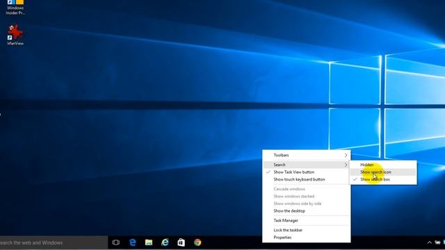Viewport: 445px width, 250px height.
Task: Expand the Toolbars submenu
Action: click(x=307, y=155)
